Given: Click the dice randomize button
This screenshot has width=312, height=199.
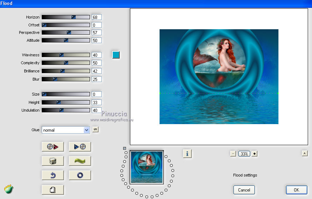Looking at the screenshot, I should pos(53,161).
